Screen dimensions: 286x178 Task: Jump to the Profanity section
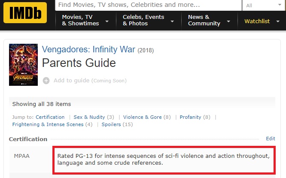click(x=190, y=117)
